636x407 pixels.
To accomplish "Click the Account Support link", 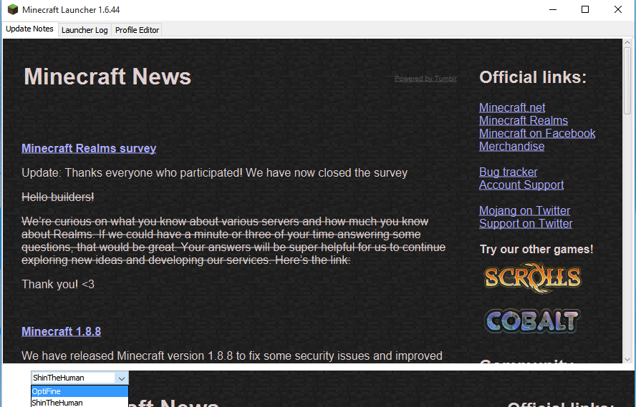I will 521,185.
